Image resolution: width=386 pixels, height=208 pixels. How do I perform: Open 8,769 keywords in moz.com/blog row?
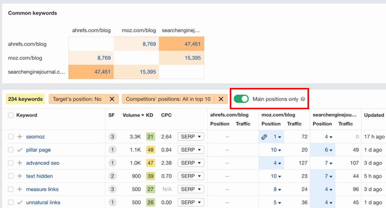coord(104,58)
